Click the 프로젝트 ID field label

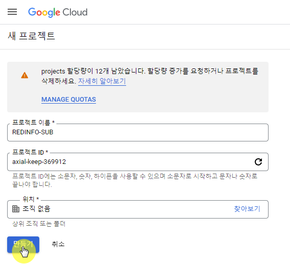(30, 152)
